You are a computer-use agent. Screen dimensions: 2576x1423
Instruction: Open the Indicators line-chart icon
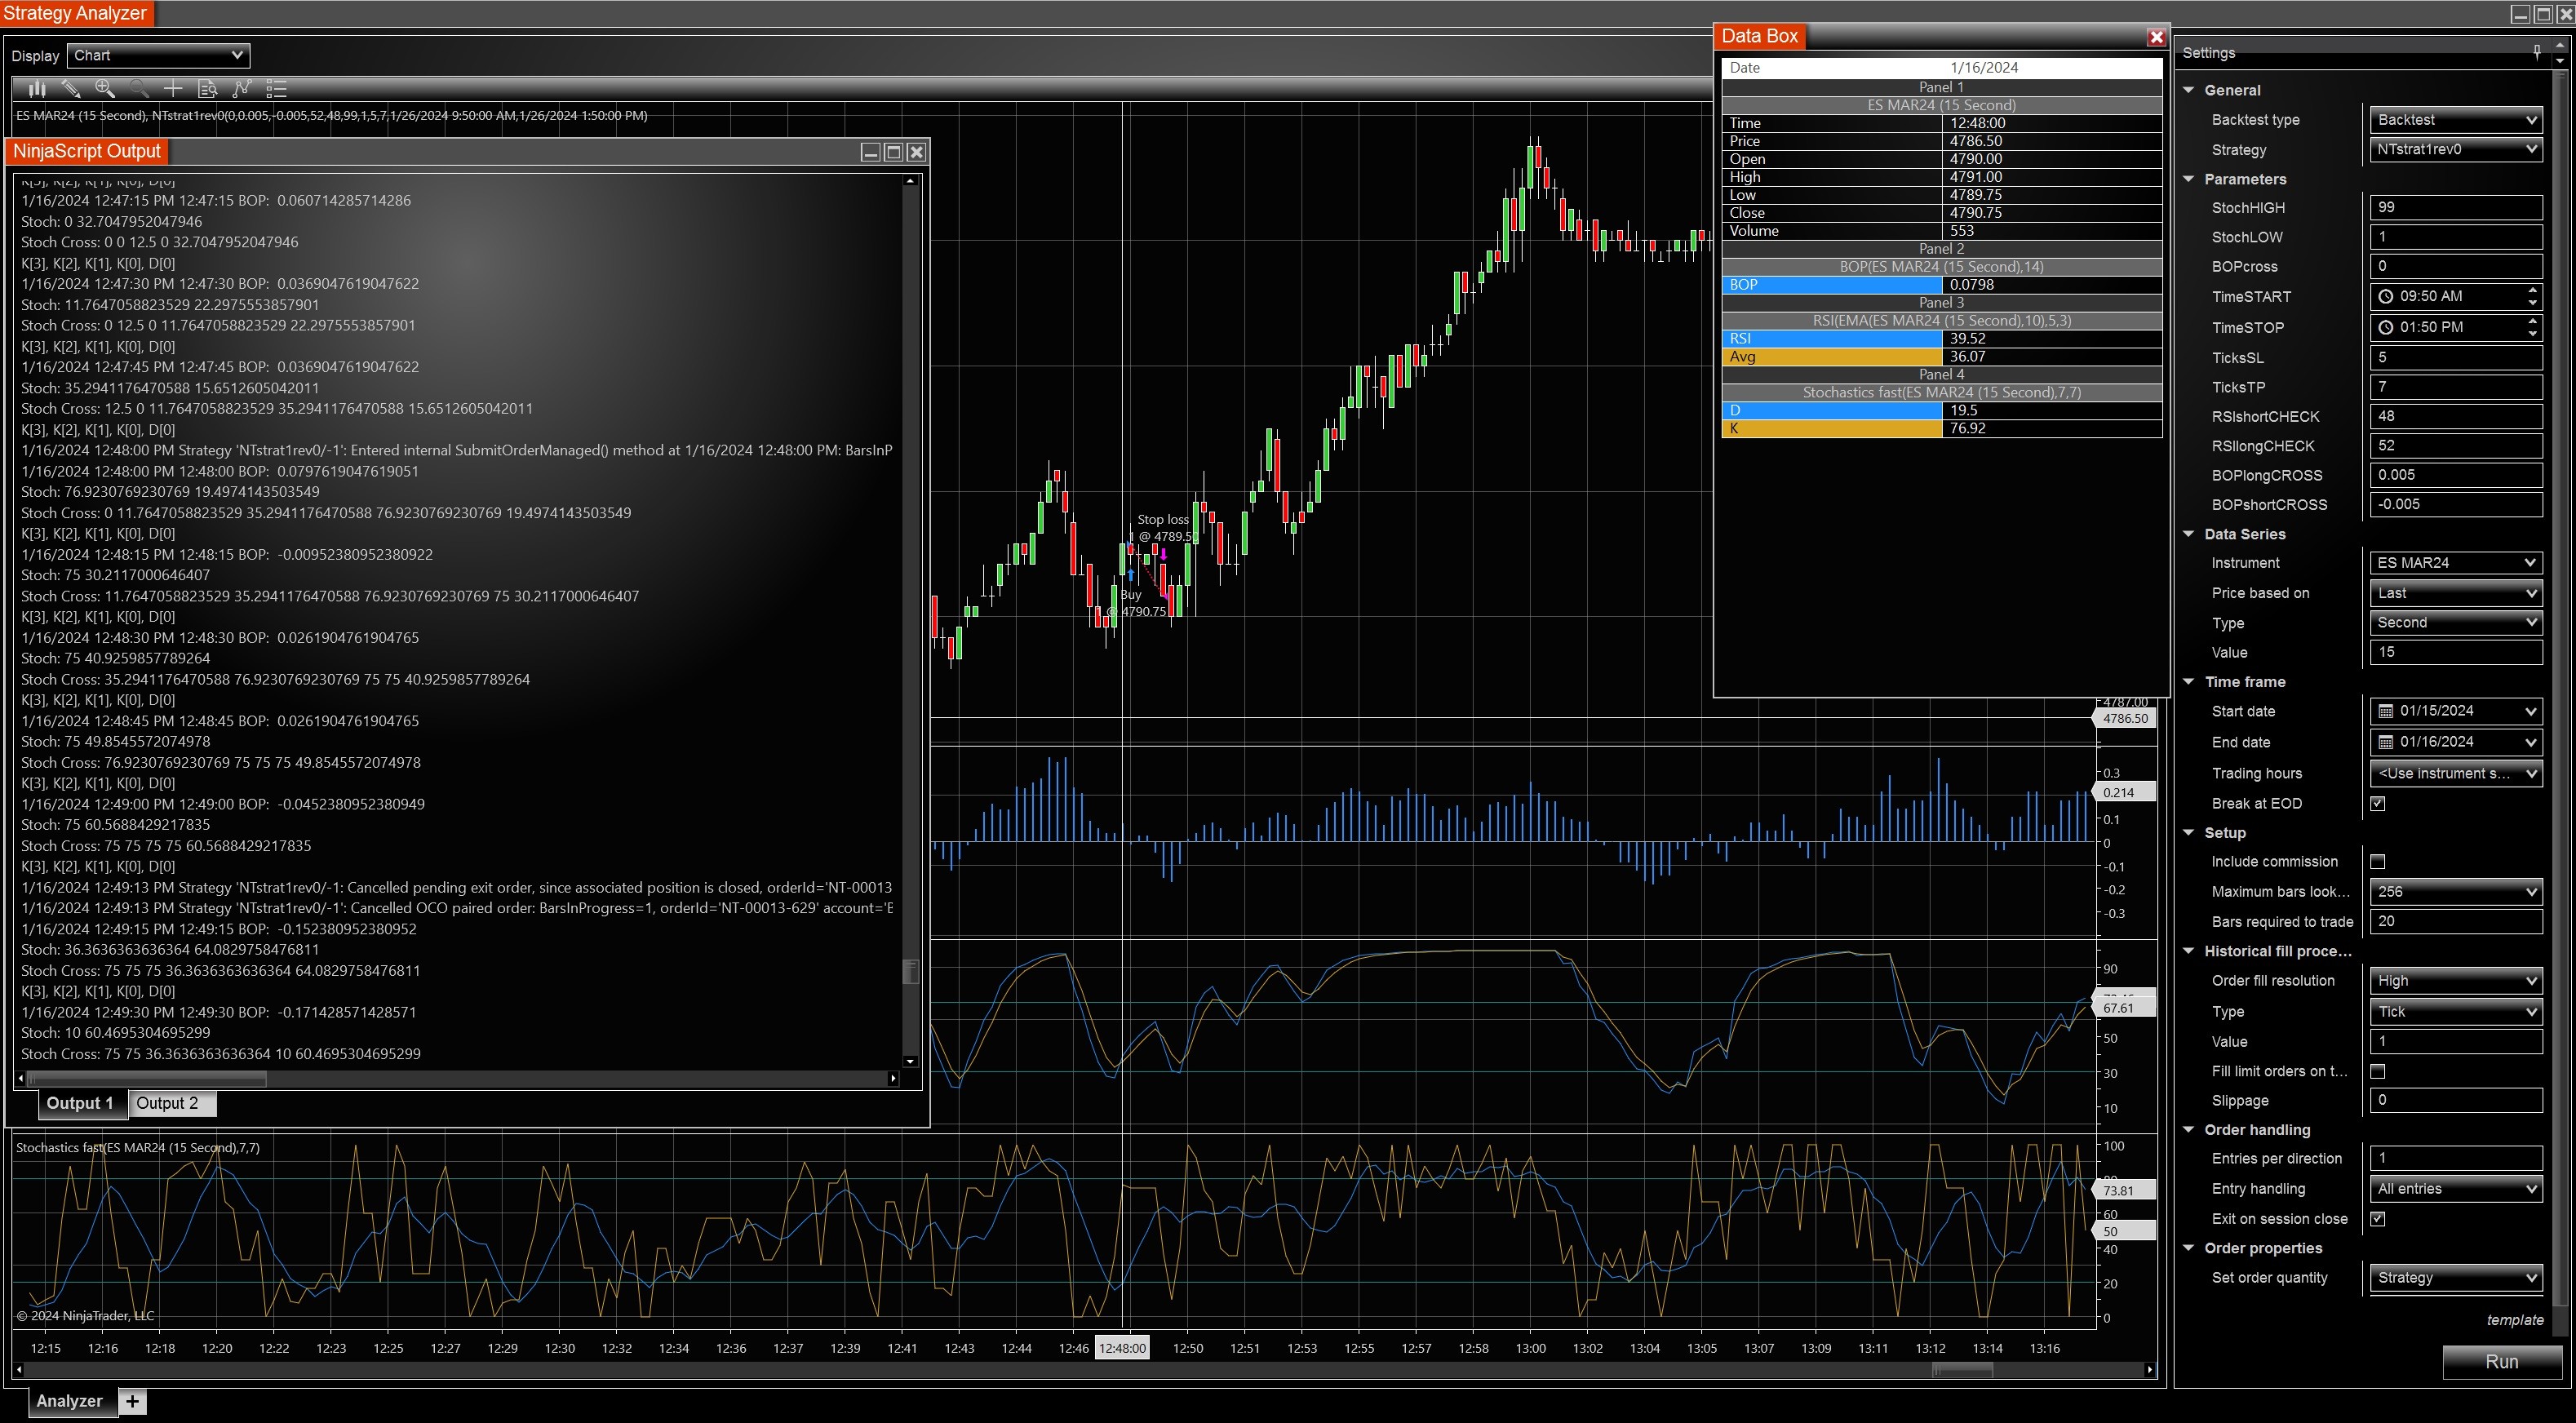(241, 89)
